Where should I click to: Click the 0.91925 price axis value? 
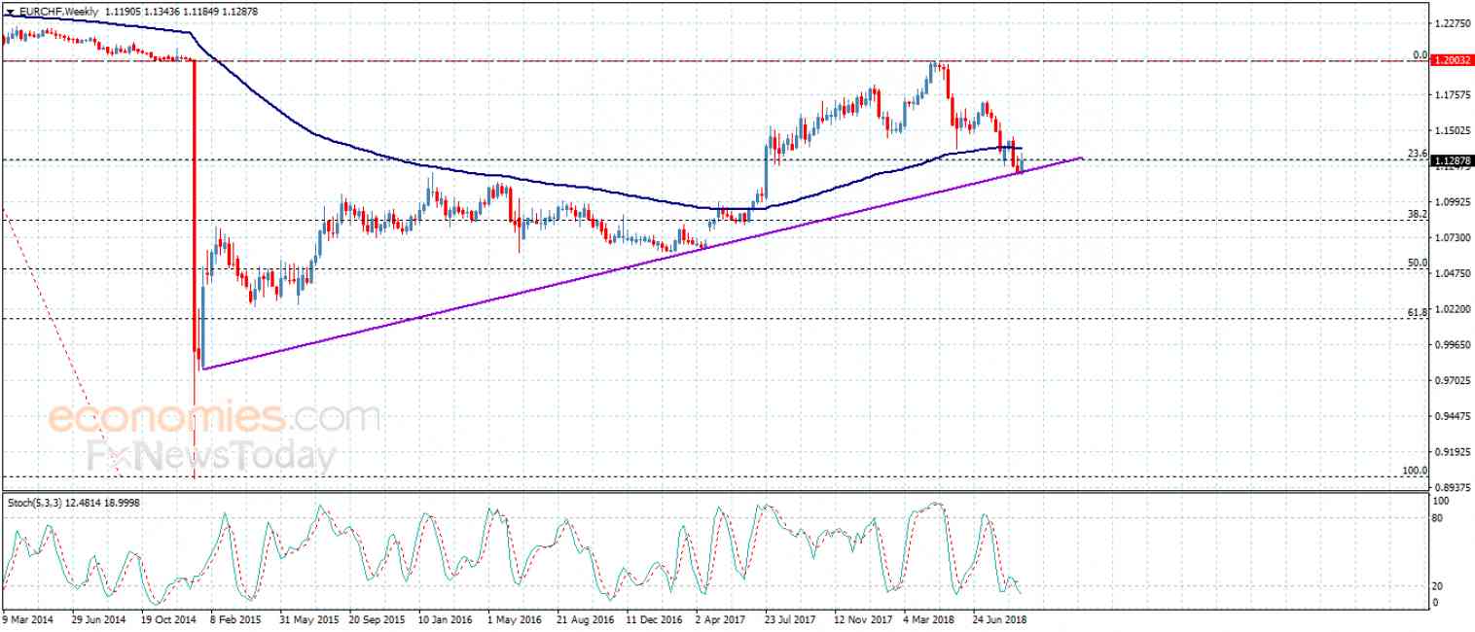pyautogui.click(x=1454, y=452)
